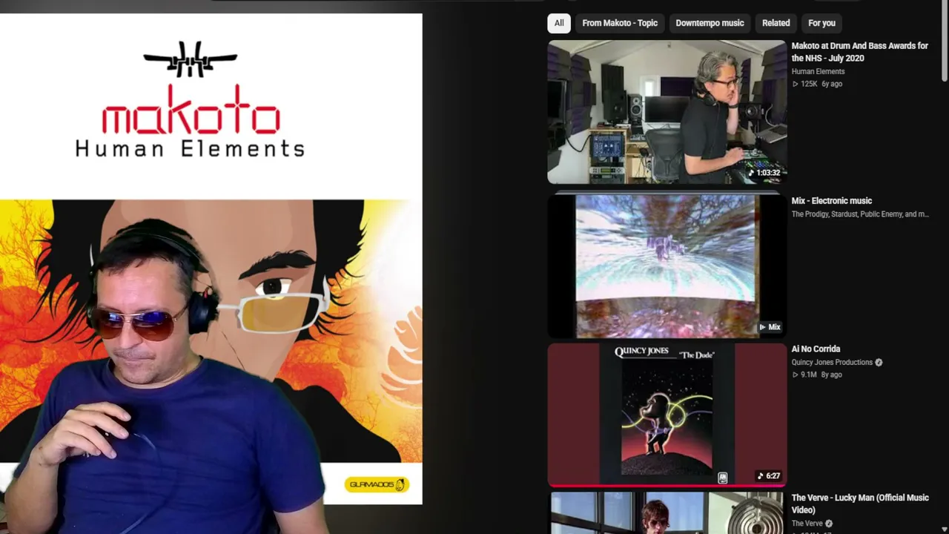Click the verified badge beside Quincy Jones Productions
The height and width of the screenshot is (534, 949).
(x=879, y=363)
